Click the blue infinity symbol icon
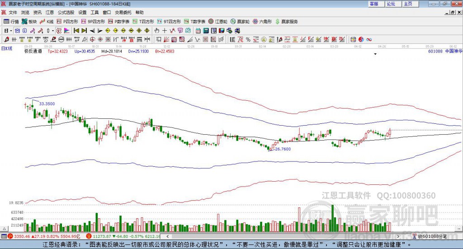The image size is (463, 249). tap(369, 39)
